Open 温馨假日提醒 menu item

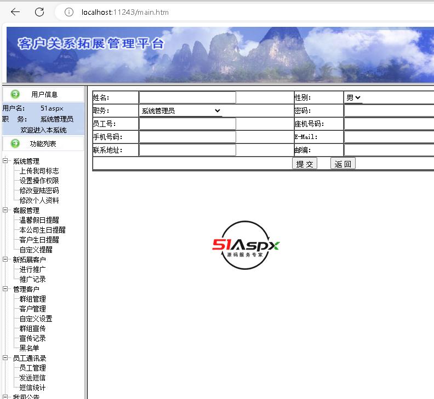[x=39, y=220]
